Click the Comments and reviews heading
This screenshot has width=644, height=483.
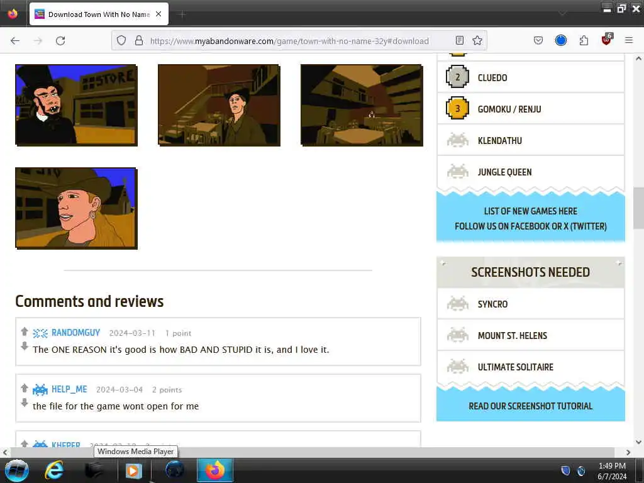(x=89, y=301)
